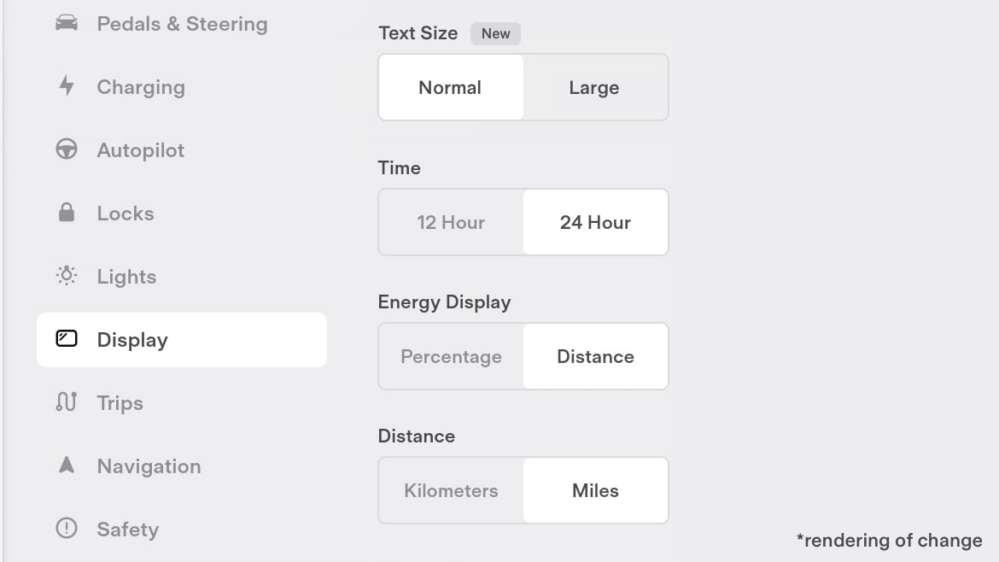The height and width of the screenshot is (562, 999).
Task: Click the padlock Locks icon
Action: 67,212
